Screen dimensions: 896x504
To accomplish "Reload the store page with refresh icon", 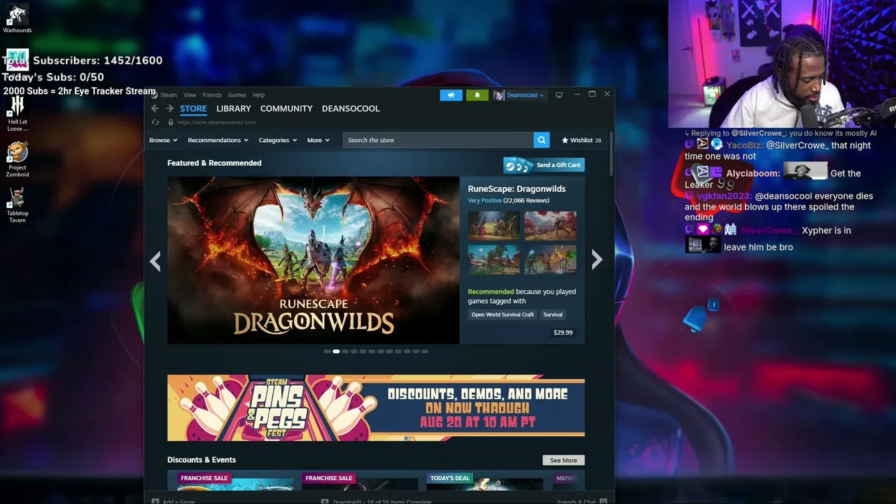I will [x=155, y=122].
